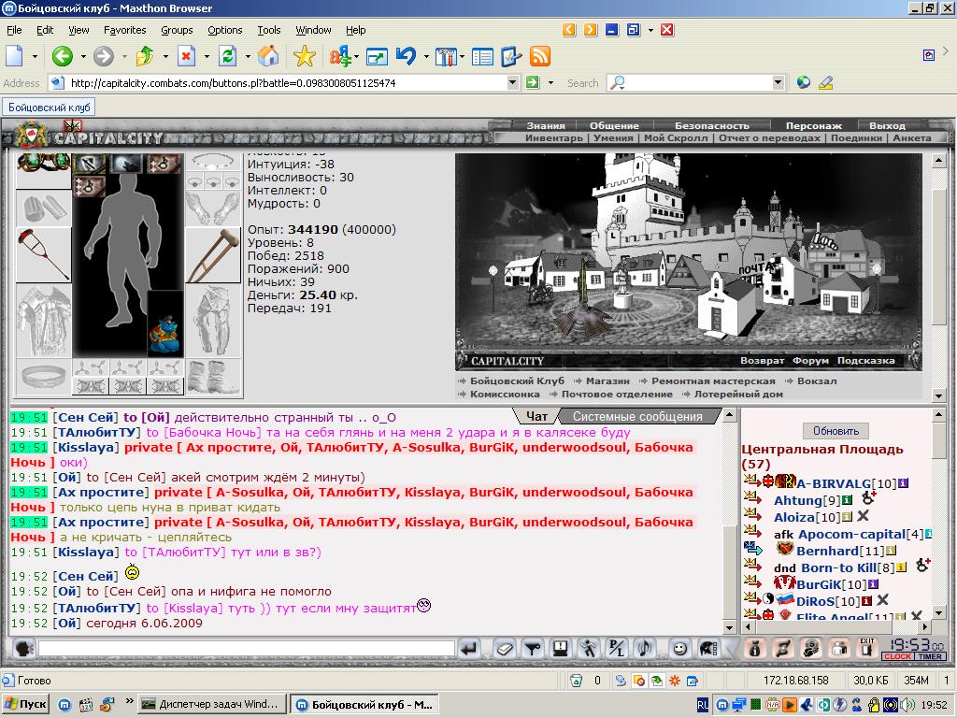The image size is (957, 718).
Task: Click the private message arrow beside Bernhard
Action: point(750,551)
